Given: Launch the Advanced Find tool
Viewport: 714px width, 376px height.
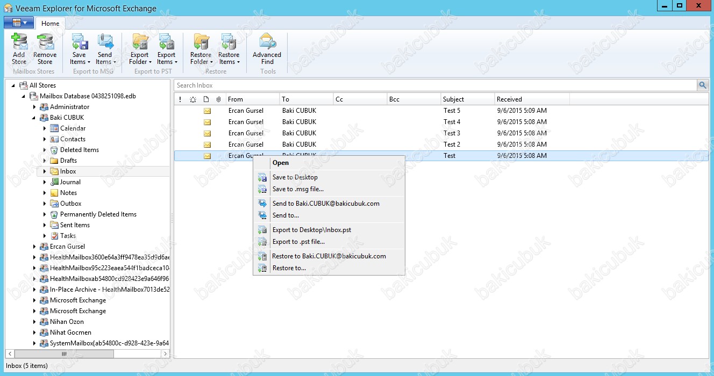Looking at the screenshot, I should tap(267, 49).
